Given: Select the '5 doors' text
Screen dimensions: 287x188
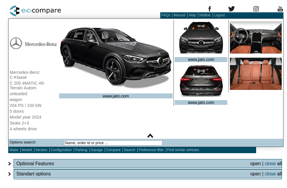Looking at the screenshot, I should 17,111.
